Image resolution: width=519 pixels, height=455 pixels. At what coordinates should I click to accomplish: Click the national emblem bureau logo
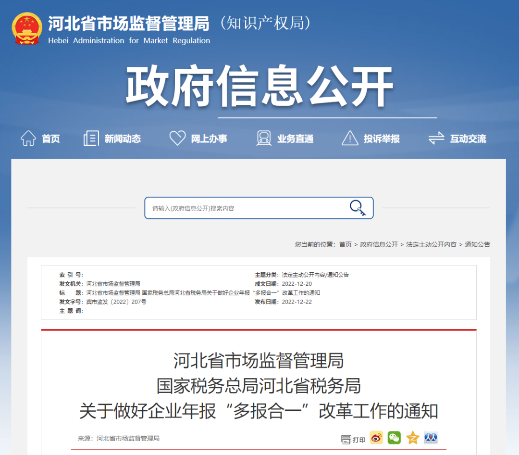point(27,27)
